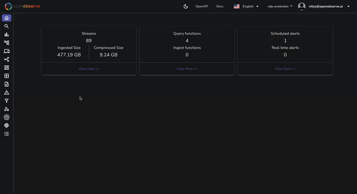Screen dimensions: 357x194
Task: Open Metrics via bar chart sidebar icon
Action: [x=6, y=35]
